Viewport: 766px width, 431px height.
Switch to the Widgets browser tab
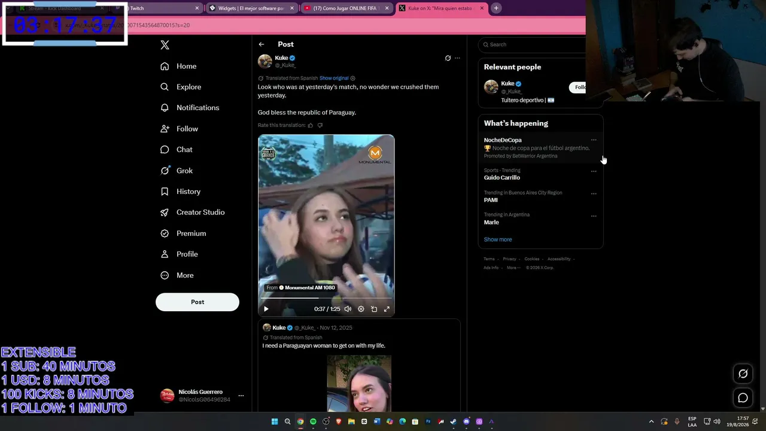[252, 8]
